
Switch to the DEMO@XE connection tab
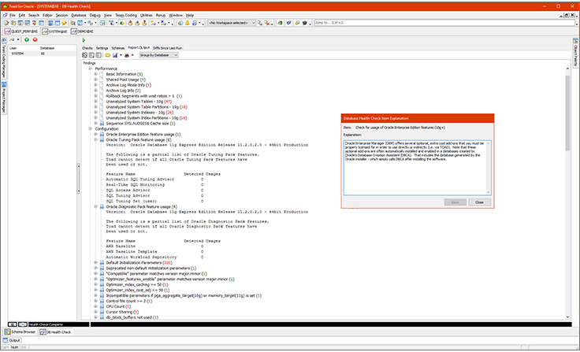pyautogui.click(x=82, y=31)
